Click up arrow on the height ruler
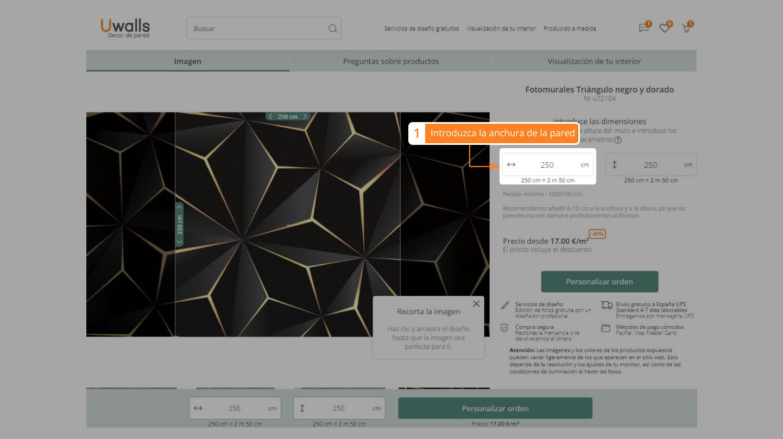The width and height of the screenshot is (783, 439). 180,207
